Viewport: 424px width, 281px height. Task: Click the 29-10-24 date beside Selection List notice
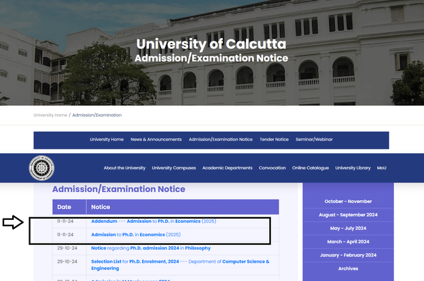coord(67,261)
